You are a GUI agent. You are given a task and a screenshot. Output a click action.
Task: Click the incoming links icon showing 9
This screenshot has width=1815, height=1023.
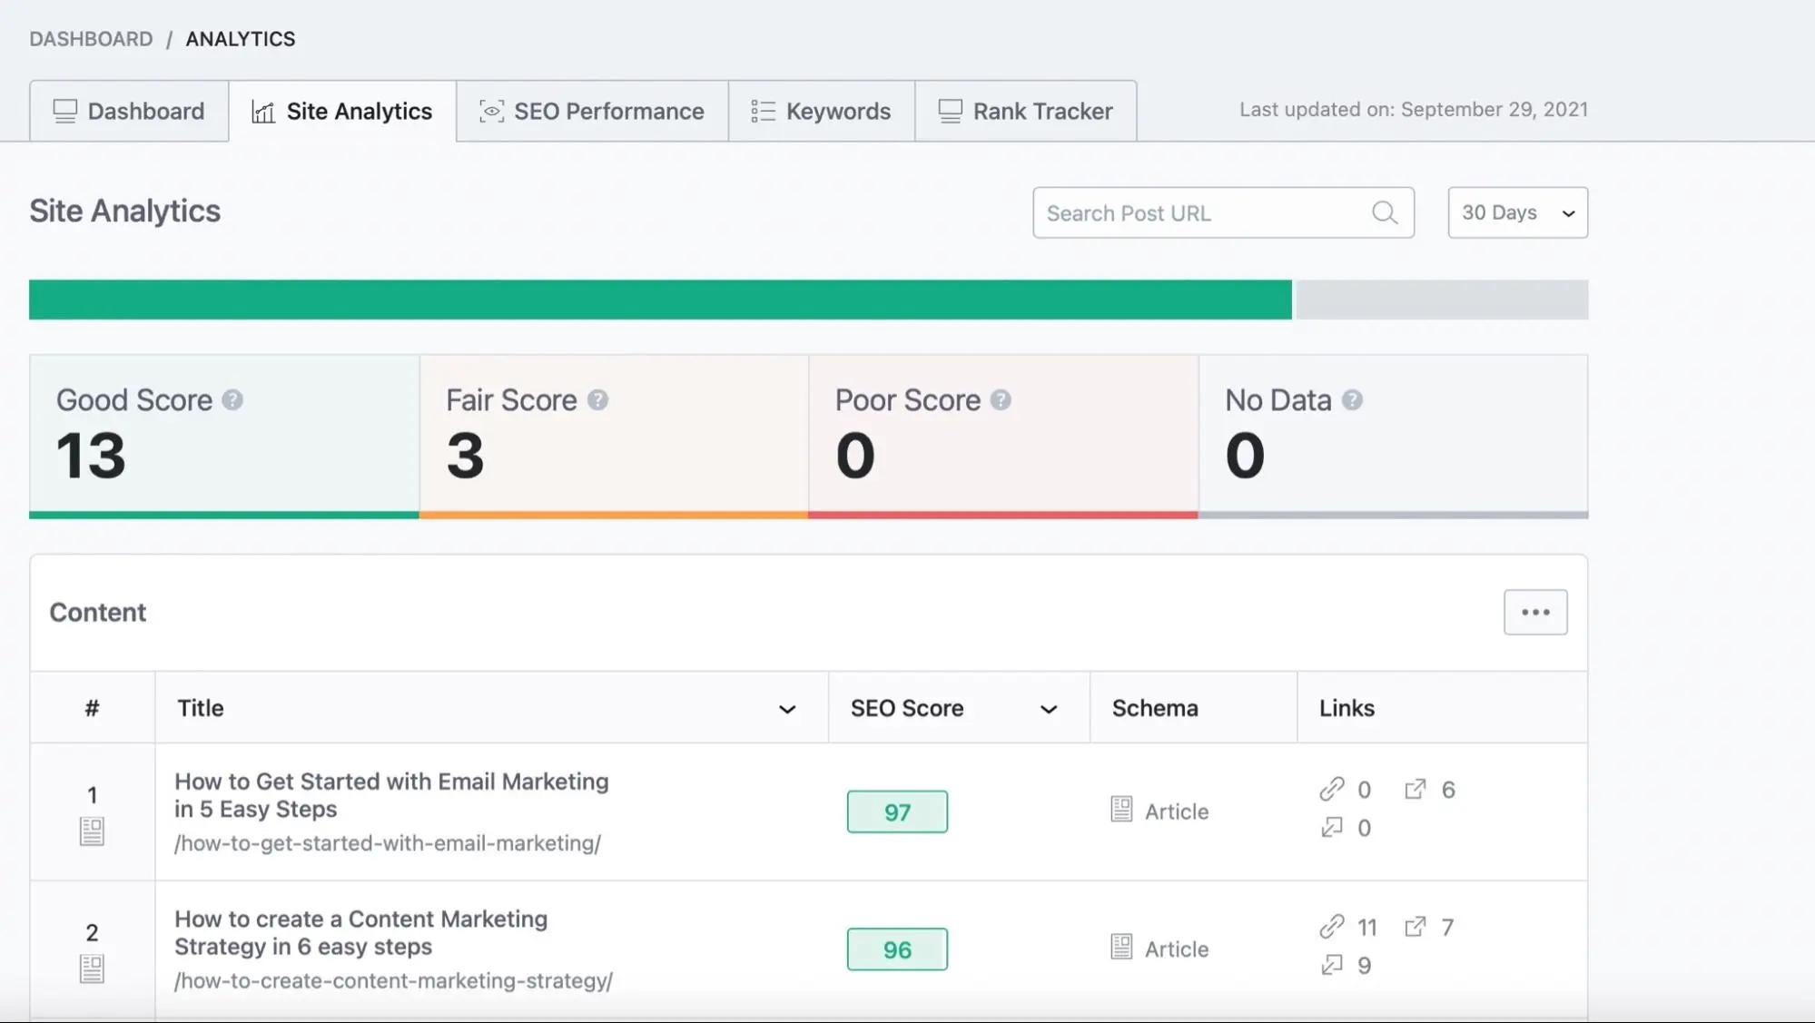pos(1332,965)
